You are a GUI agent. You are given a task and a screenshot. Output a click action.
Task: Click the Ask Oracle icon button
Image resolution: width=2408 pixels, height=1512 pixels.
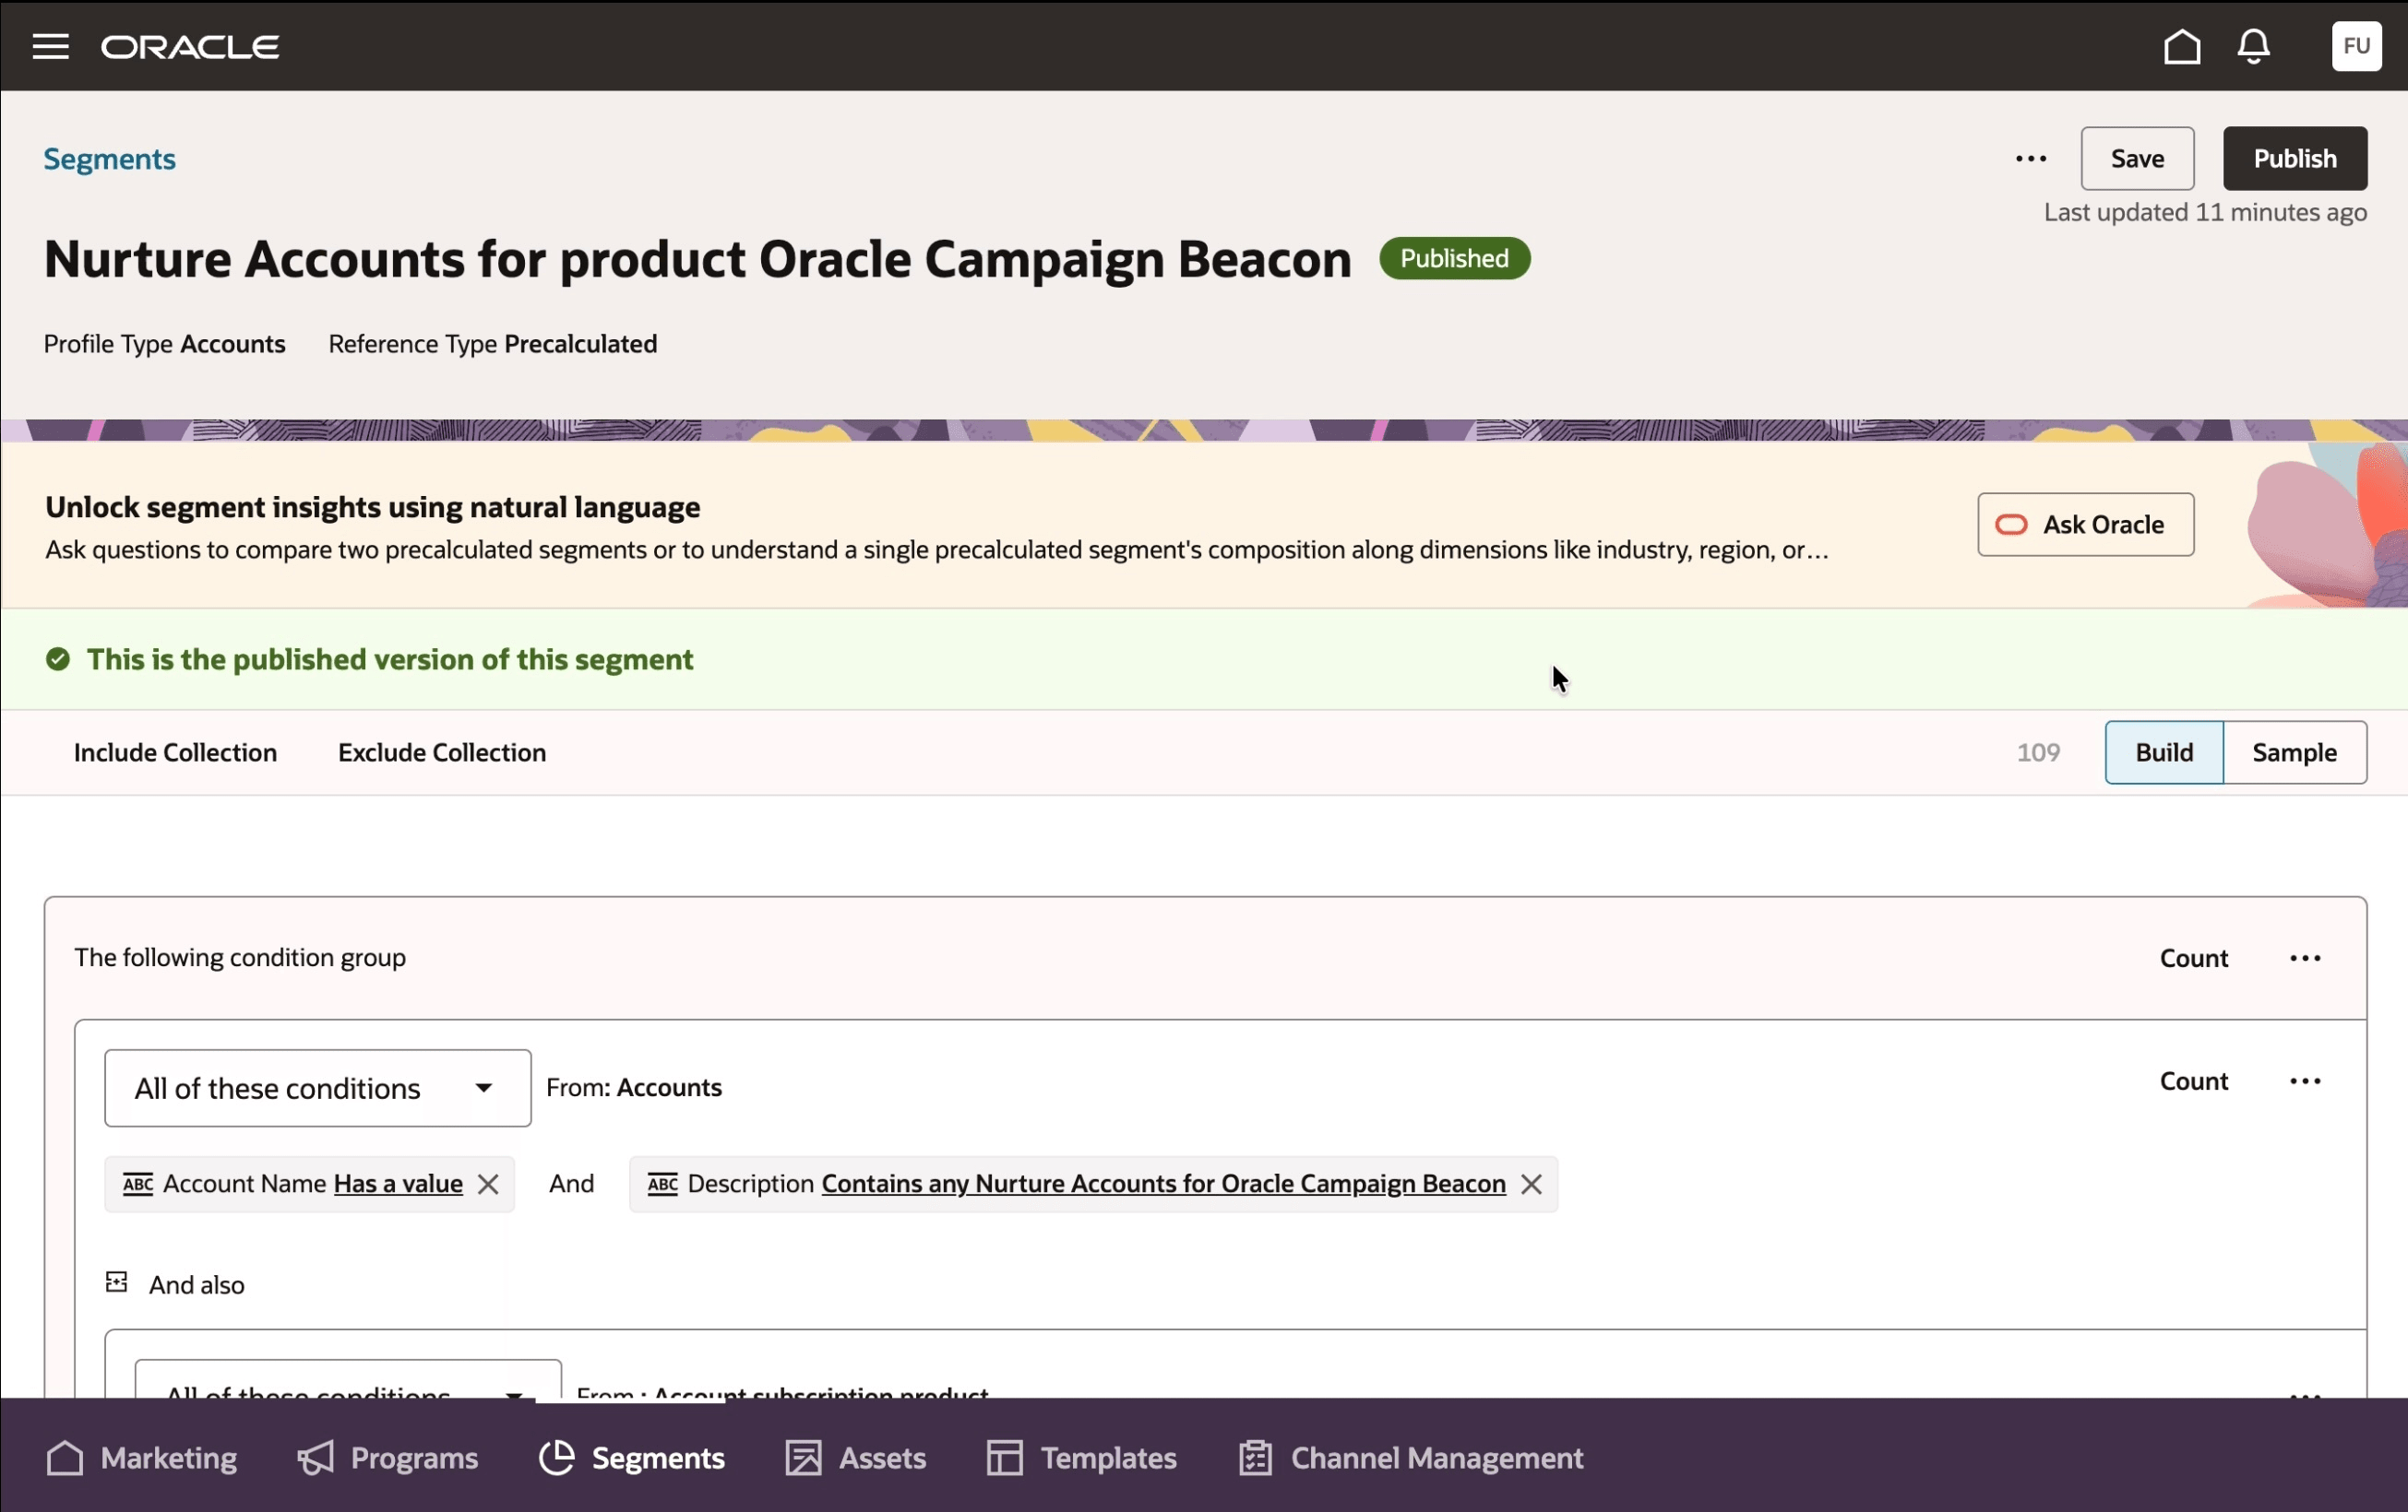coord(2085,525)
